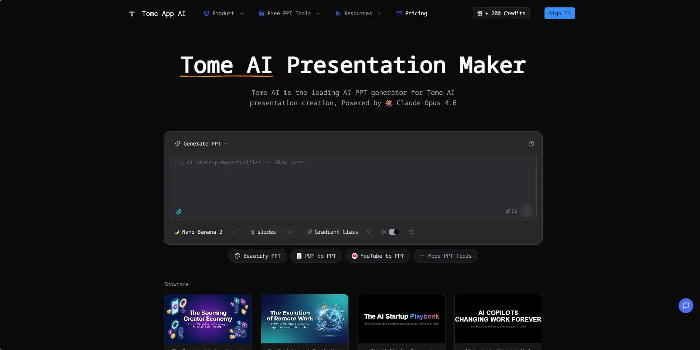This screenshot has height=350, width=700.
Task: Attach a file with the paperclip icon
Action: [x=179, y=212]
